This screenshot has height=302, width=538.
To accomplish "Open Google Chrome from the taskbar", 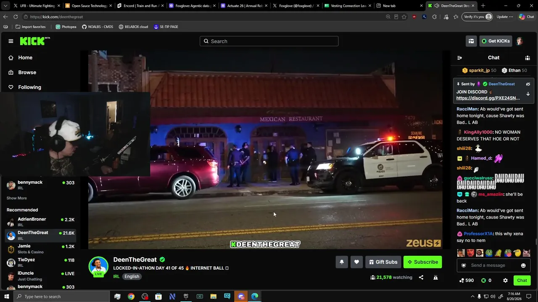I will click(x=131, y=297).
